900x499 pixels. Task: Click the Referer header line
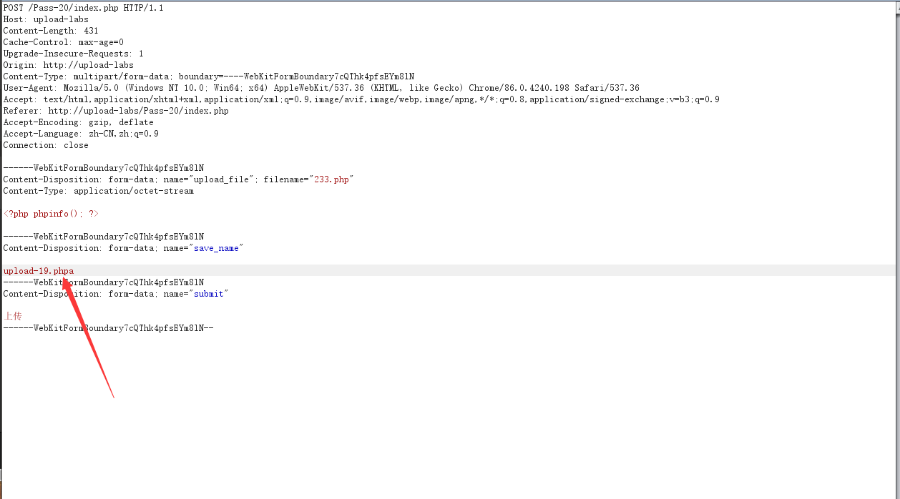pos(116,111)
